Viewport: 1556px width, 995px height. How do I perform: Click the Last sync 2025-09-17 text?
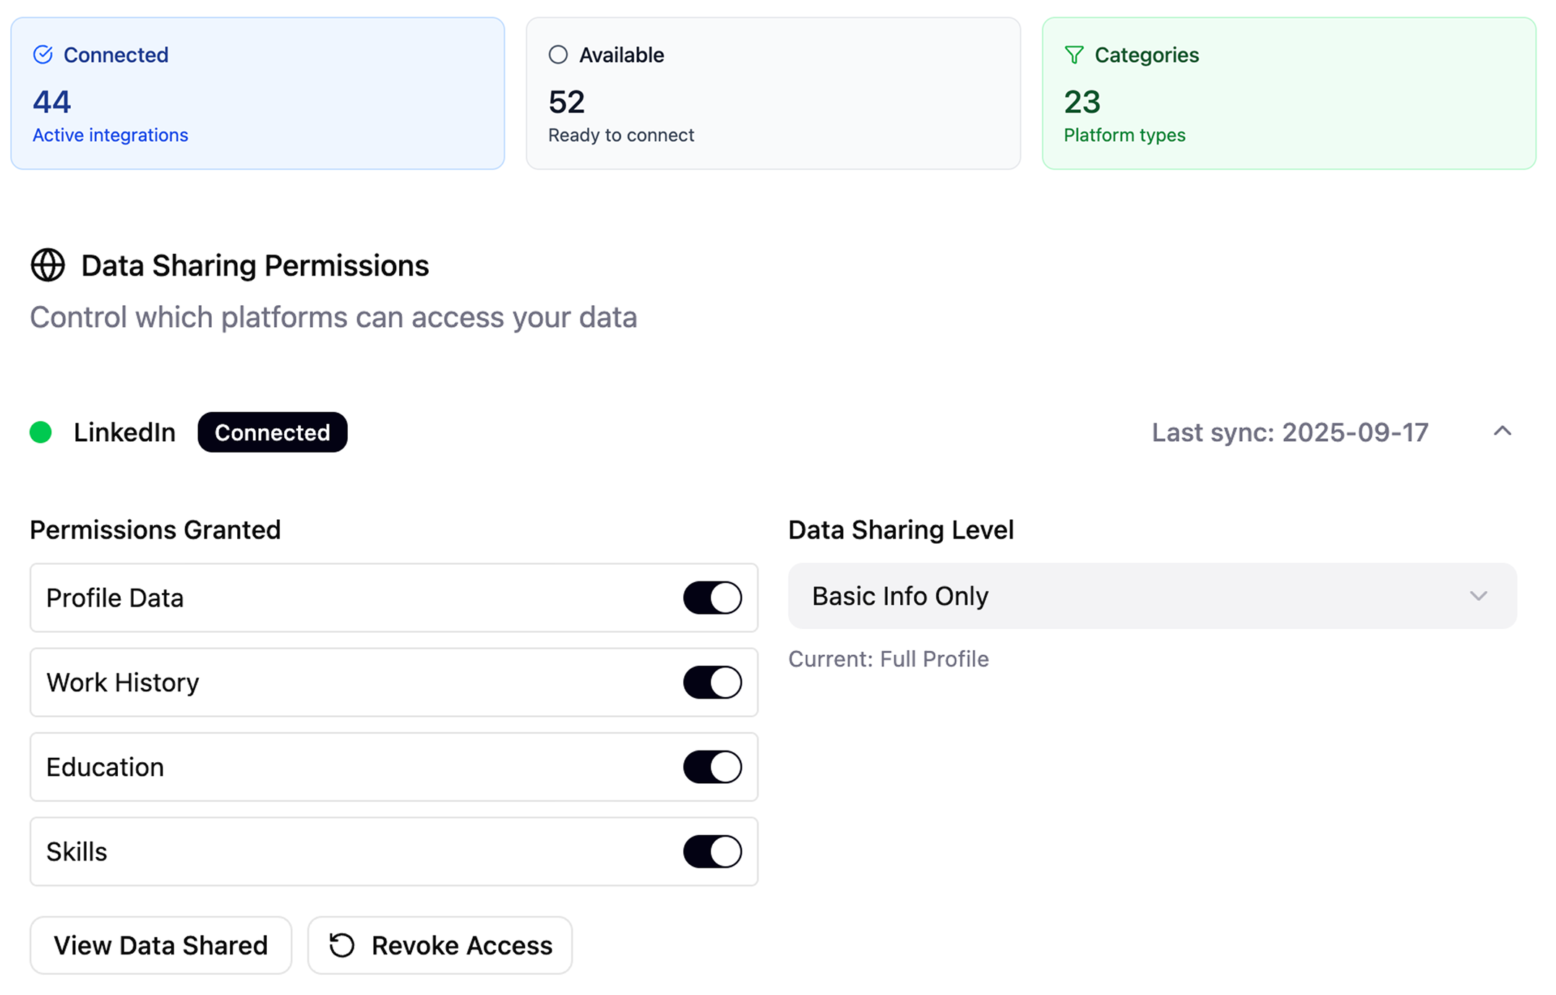point(1290,432)
